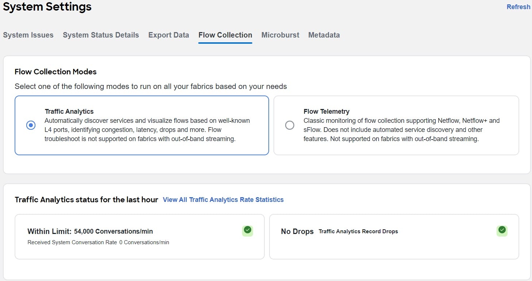This screenshot has width=532, height=281.
Task: Go to the Microburst tab
Action: point(280,35)
